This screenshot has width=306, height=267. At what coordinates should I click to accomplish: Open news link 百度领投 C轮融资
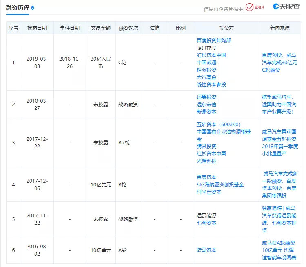click(279, 62)
